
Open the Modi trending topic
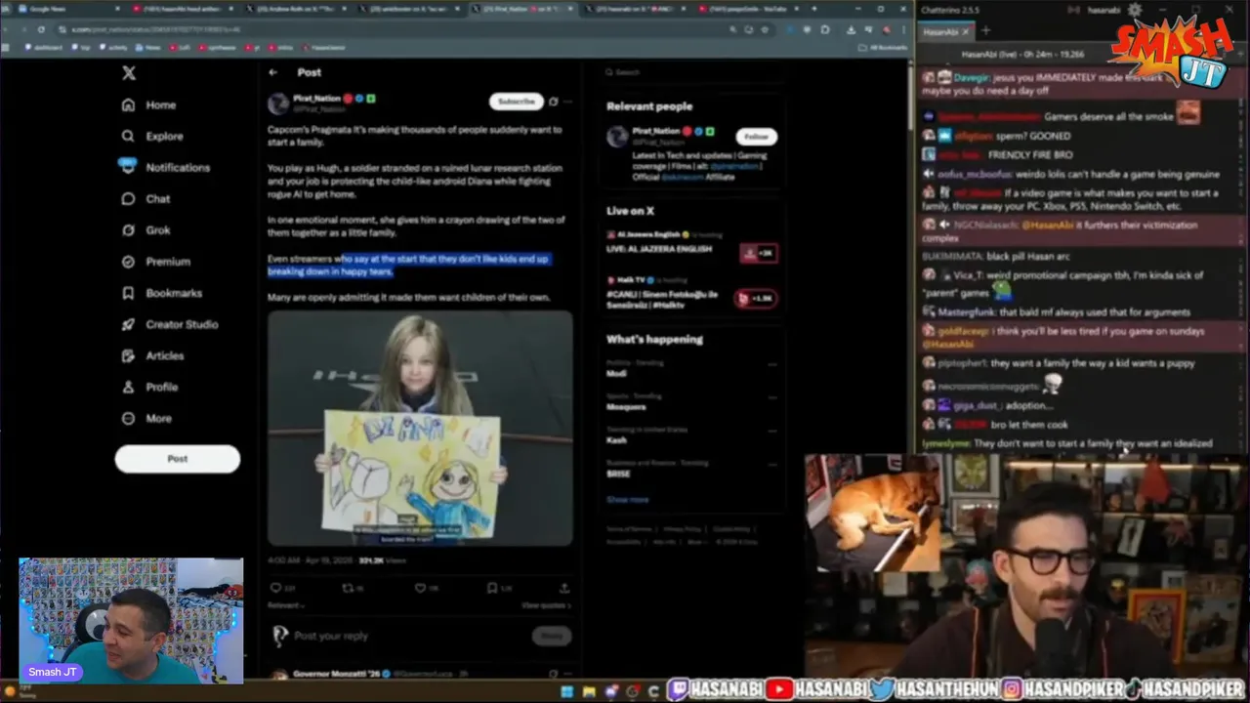pyautogui.click(x=617, y=373)
